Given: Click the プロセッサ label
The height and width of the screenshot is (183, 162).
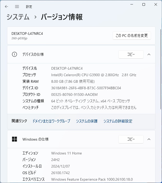Looking at the screenshot, I should click(x=29, y=75).
